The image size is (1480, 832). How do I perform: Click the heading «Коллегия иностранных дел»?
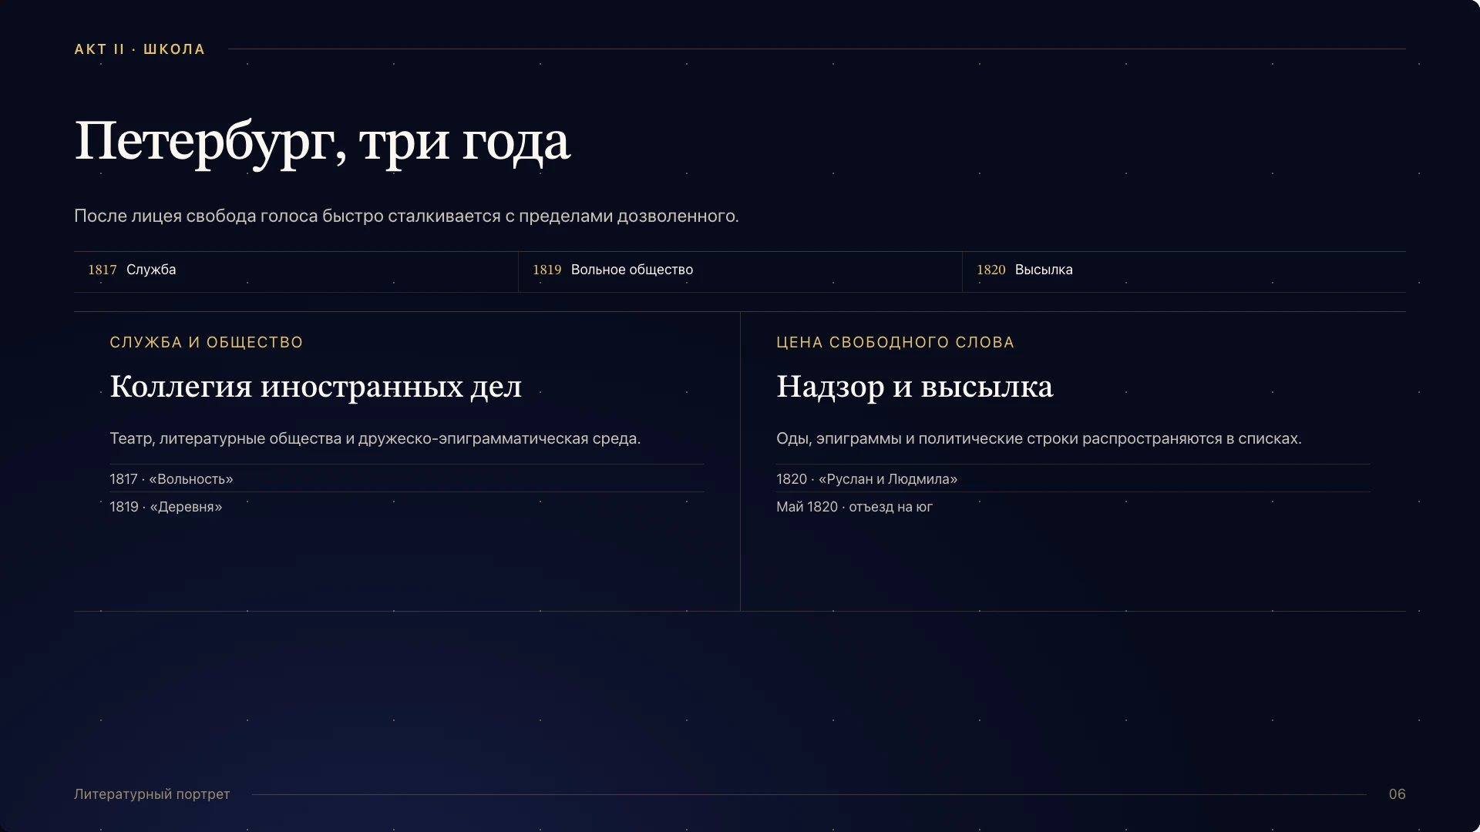click(x=316, y=387)
